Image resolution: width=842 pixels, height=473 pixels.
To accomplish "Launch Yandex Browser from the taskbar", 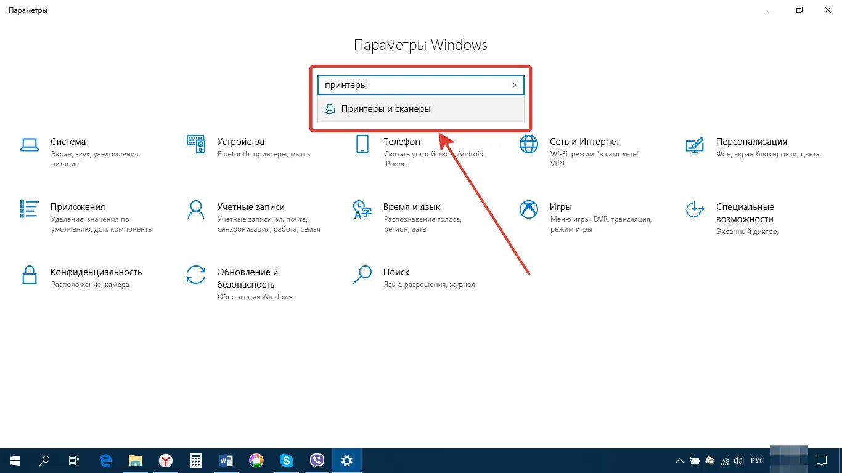I will [x=166, y=461].
